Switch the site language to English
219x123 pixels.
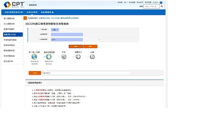pos(155,2)
